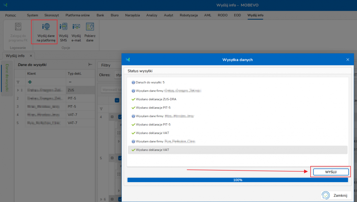Click the Zamknij button

click(x=336, y=195)
